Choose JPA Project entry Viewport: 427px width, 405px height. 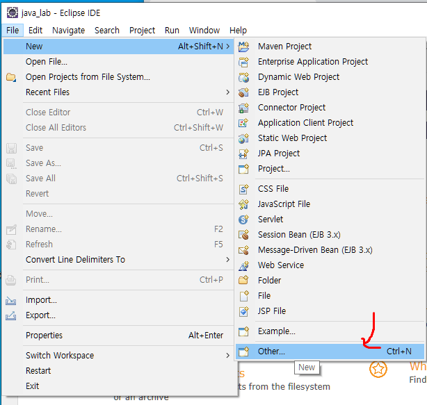pos(330,154)
